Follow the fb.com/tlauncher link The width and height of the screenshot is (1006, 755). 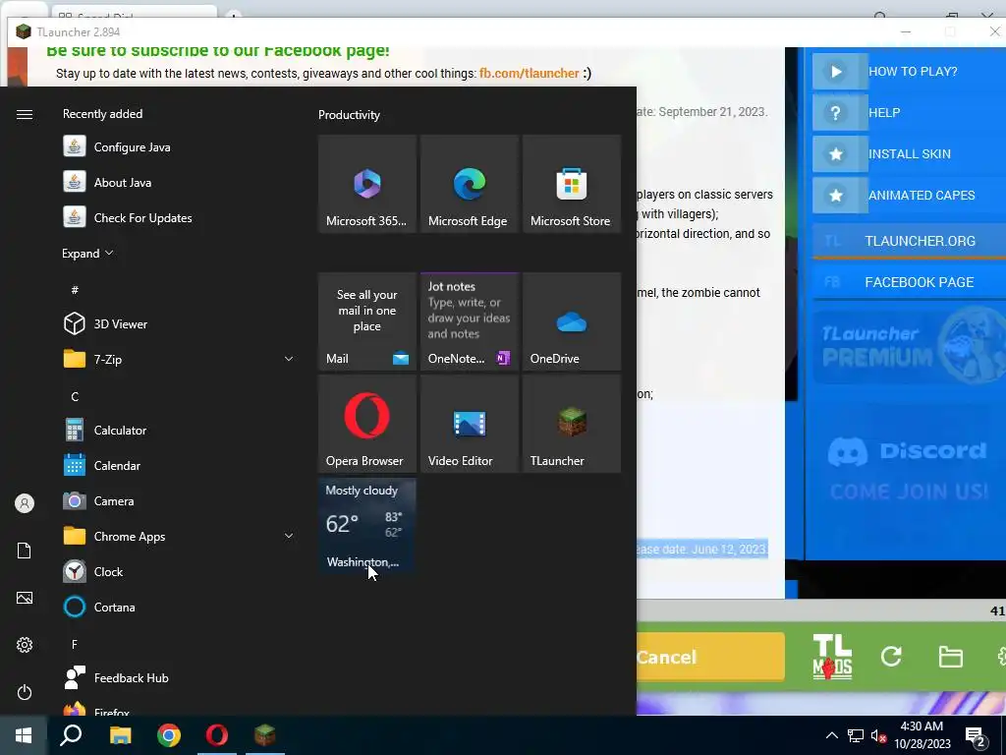(x=530, y=73)
